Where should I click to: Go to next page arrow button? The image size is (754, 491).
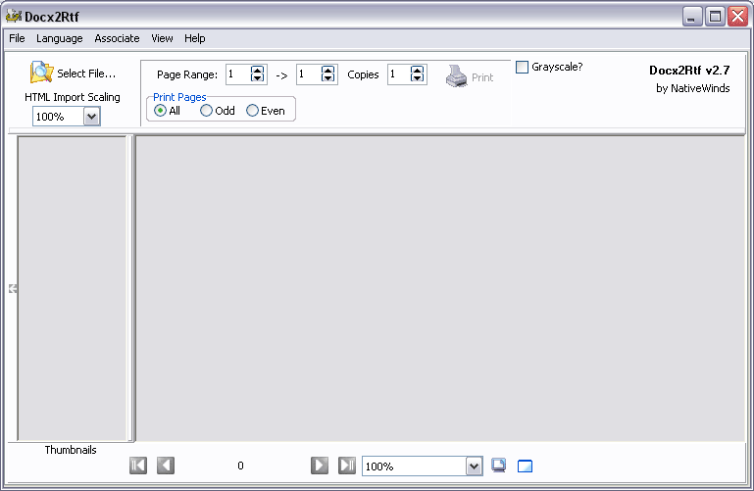(320, 466)
